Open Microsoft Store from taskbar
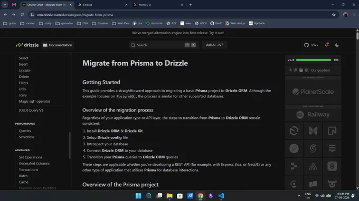The height and width of the screenshot is (201, 359). click(x=179, y=196)
